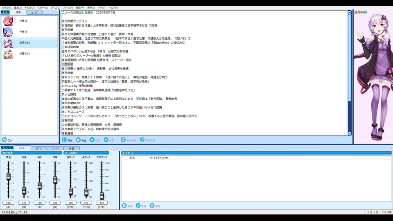Open the 表示(V) menu
This screenshot has width=393, height=221.
[91, 8]
